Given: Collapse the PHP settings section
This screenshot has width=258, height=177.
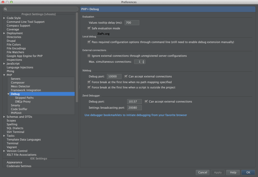Looking at the screenshot, I should tap(4, 75).
